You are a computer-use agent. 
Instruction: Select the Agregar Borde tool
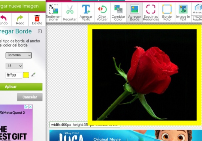click(135, 13)
